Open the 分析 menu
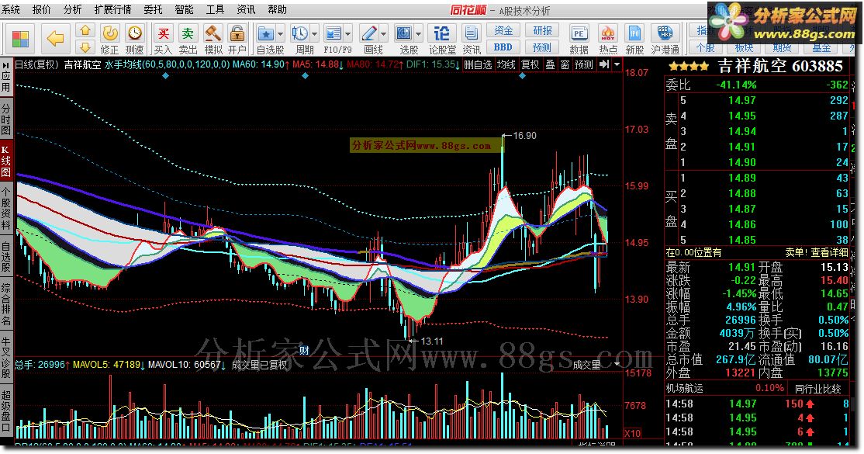 point(72,9)
